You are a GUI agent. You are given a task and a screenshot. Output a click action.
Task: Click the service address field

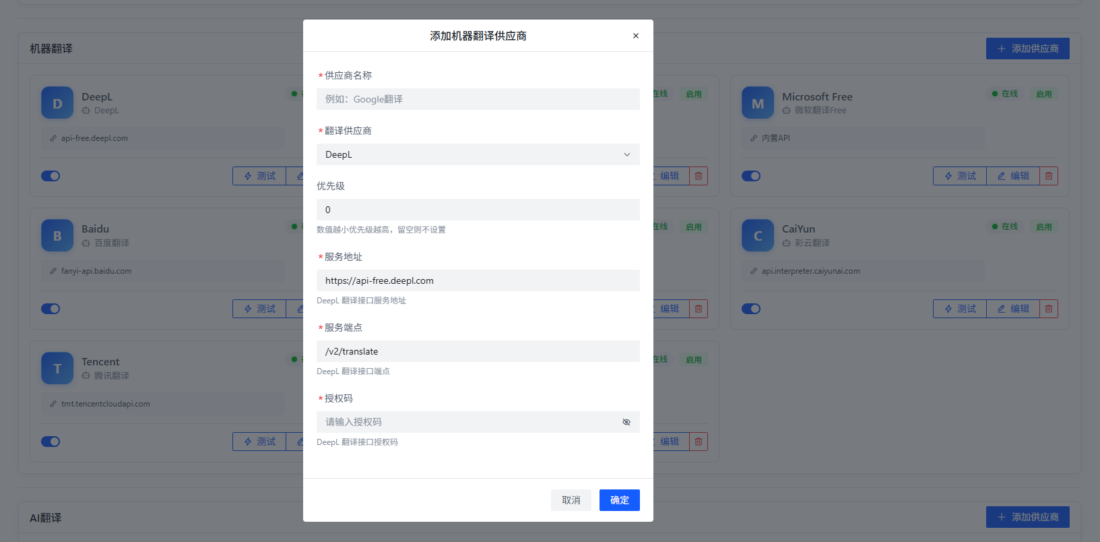[478, 280]
